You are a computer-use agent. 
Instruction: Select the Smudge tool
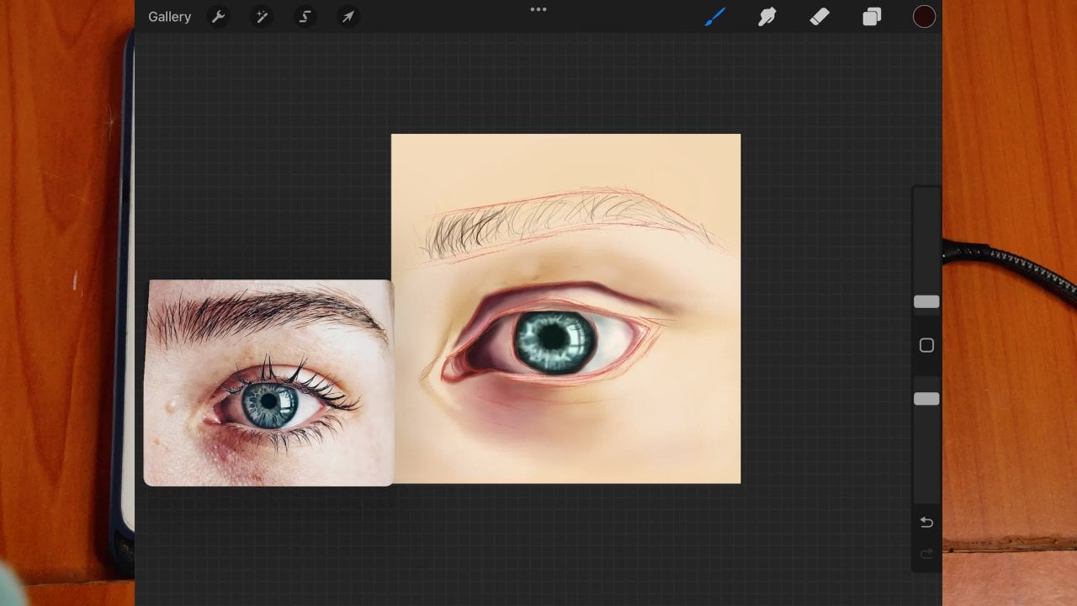point(767,17)
